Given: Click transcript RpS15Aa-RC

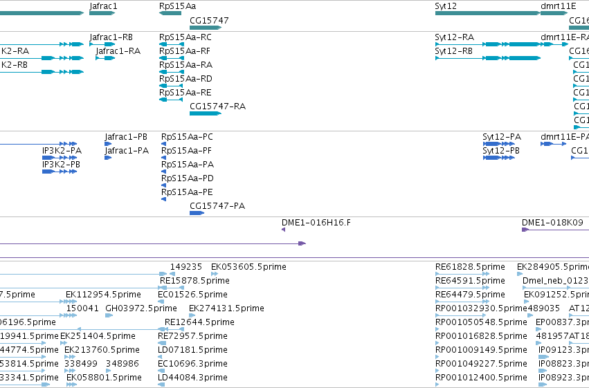Looking at the screenshot, I should [x=172, y=44].
